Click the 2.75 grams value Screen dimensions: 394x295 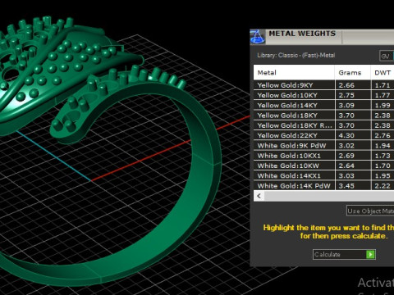[x=346, y=95]
